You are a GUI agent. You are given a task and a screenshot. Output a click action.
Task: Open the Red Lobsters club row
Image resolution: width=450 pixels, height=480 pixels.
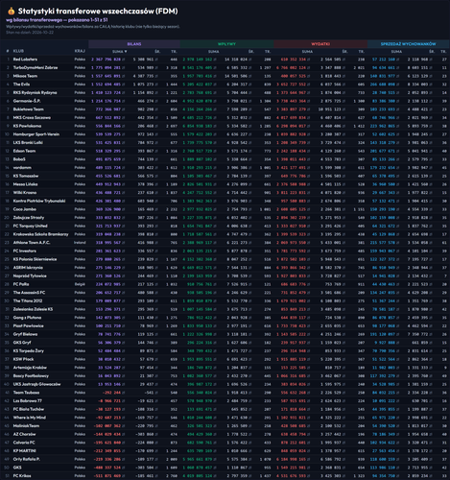[225, 60]
